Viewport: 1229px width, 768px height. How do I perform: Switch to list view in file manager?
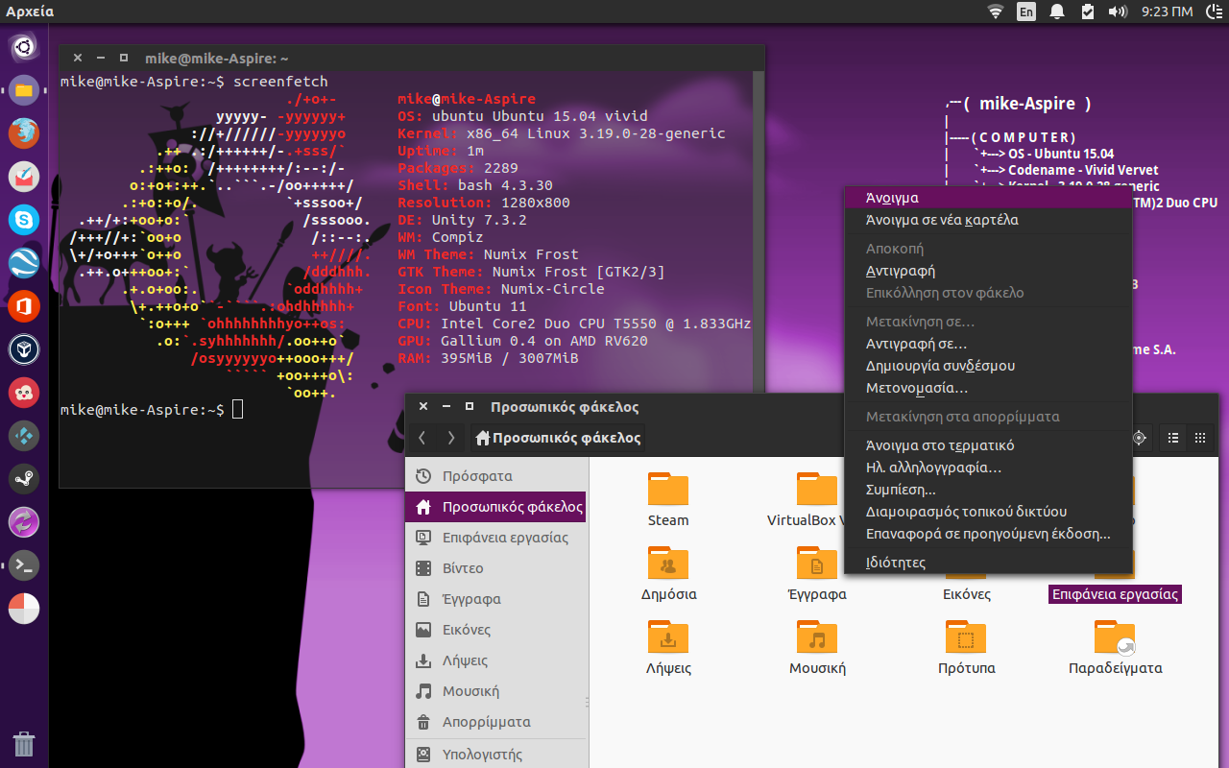point(1172,438)
